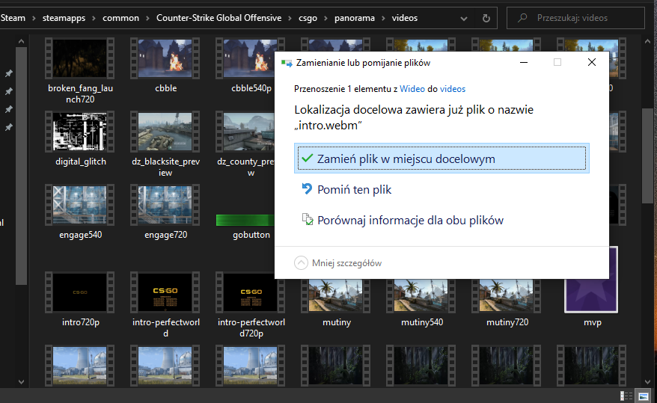Click the Przeszukaj: videos search field
This screenshot has height=403, width=657.
[575, 18]
